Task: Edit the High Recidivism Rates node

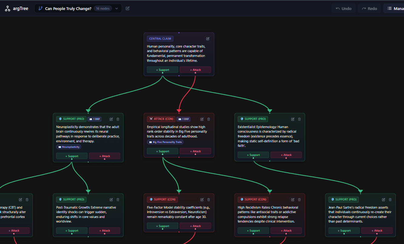Action: pyautogui.click(x=293, y=200)
